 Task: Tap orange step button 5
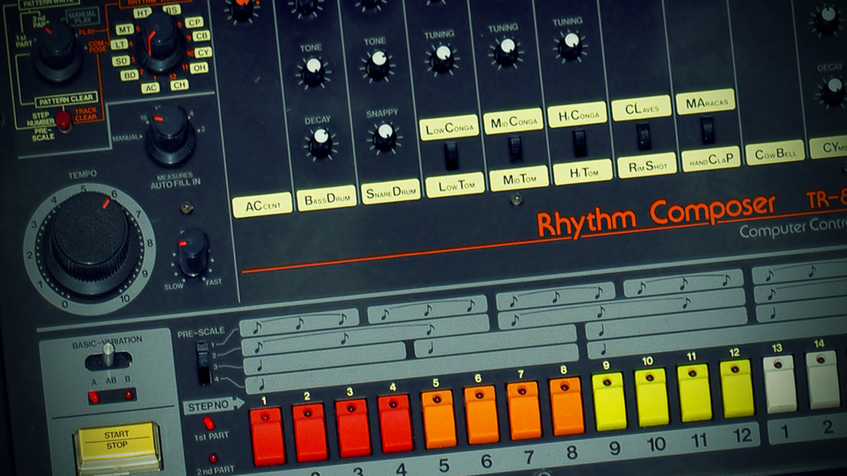click(x=439, y=419)
